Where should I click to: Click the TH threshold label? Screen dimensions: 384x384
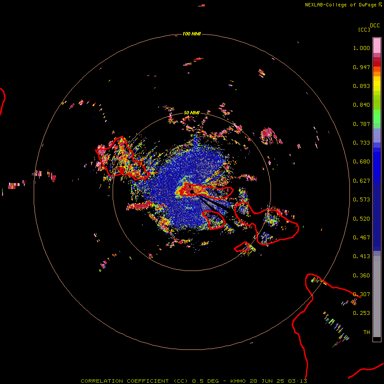pyautogui.click(x=367, y=332)
